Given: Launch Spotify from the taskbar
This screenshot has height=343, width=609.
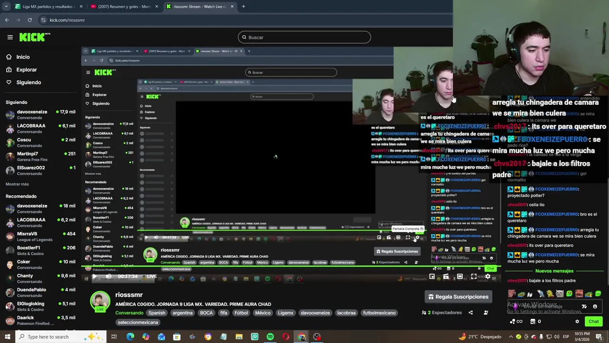Looking at the screenshot, I should click(270, 337).
